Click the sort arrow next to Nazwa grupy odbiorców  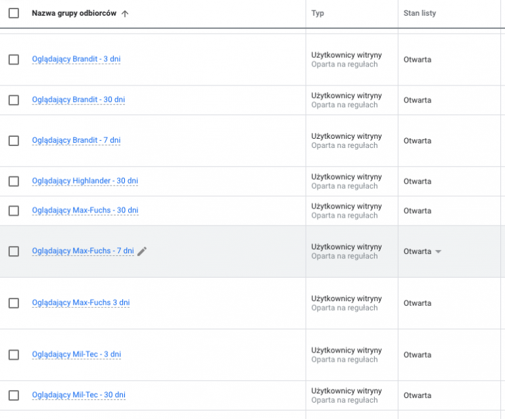pos(125,14)
